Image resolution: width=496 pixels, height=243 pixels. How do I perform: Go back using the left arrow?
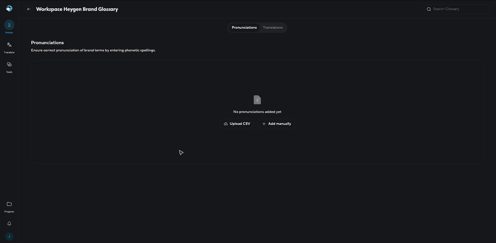(29, 9)
